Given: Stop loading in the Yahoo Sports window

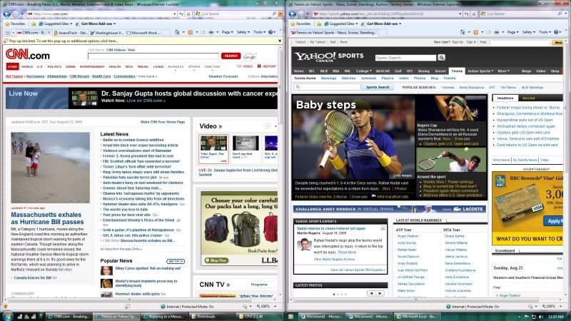Looking at the screenshot, I should click(x=474, y=14).
